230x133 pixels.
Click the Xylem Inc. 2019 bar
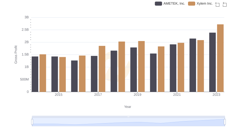(141, 66)
